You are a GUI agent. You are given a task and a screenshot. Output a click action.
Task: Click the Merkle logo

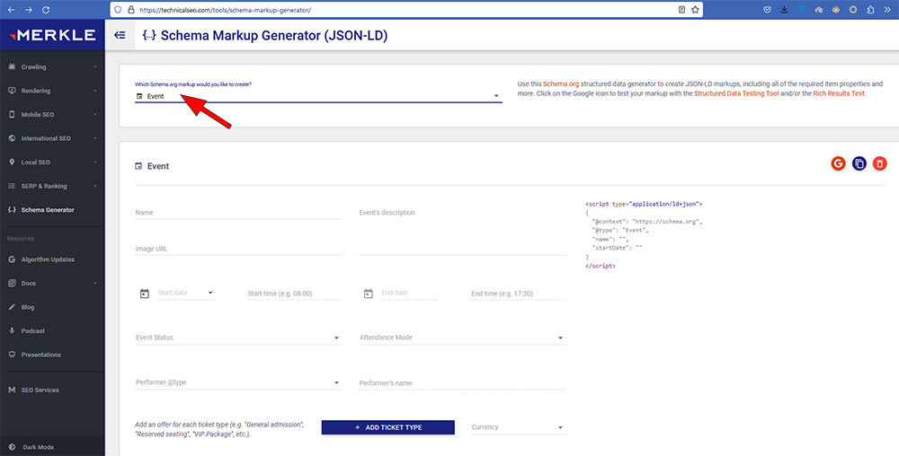coord(52,35)
